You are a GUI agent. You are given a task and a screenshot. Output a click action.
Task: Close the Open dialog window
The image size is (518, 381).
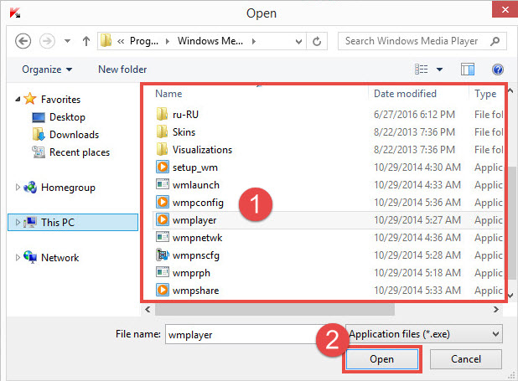[x=505, y=9]
